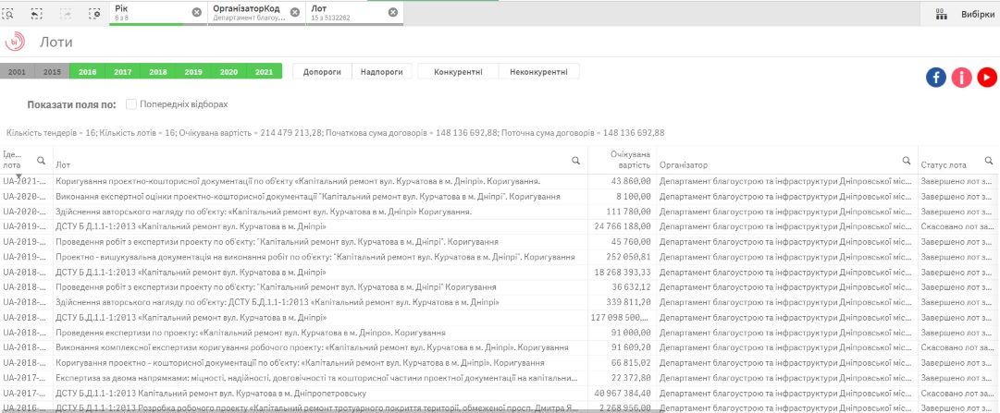Open the YouTube link icon
Image resolution: width=1000 pixels, height=413 pixels.
(x=987, y=77)
